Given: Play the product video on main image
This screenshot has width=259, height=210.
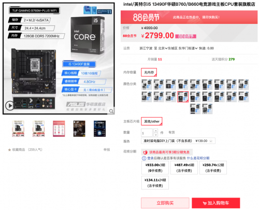Looking at the screenshot, I should tap(10, 105).
